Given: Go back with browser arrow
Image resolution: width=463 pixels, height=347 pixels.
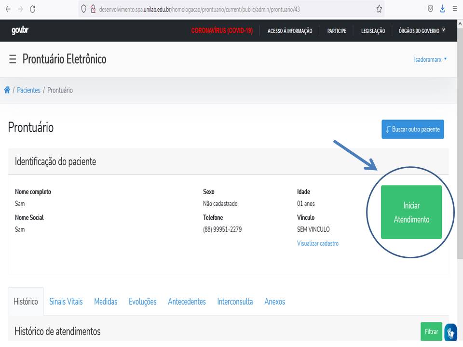Looking at the screenshot, I should [8, 9].
